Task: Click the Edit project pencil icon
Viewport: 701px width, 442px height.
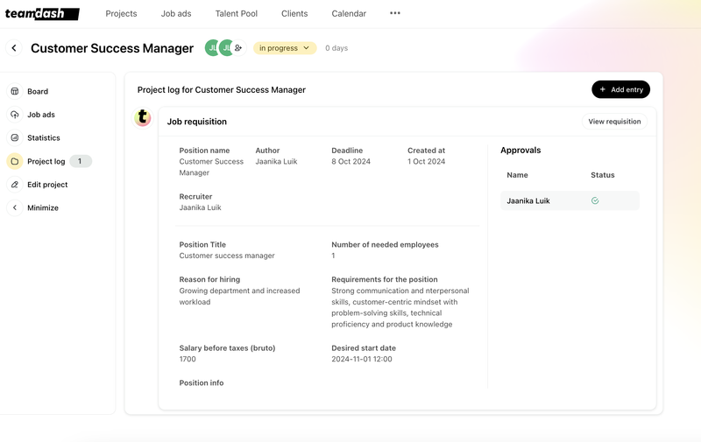Action: [15, 185]
